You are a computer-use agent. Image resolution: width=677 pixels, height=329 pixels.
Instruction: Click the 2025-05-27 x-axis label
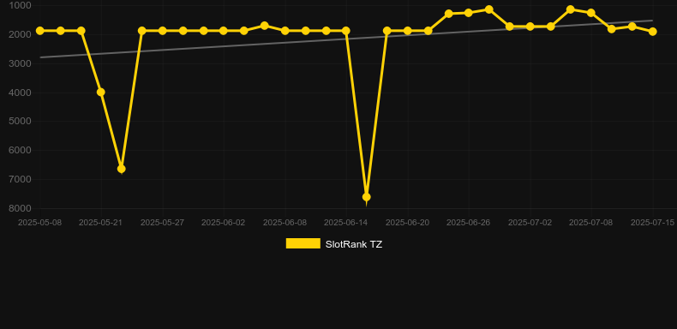pyautogui.click(x=162, y=223)
